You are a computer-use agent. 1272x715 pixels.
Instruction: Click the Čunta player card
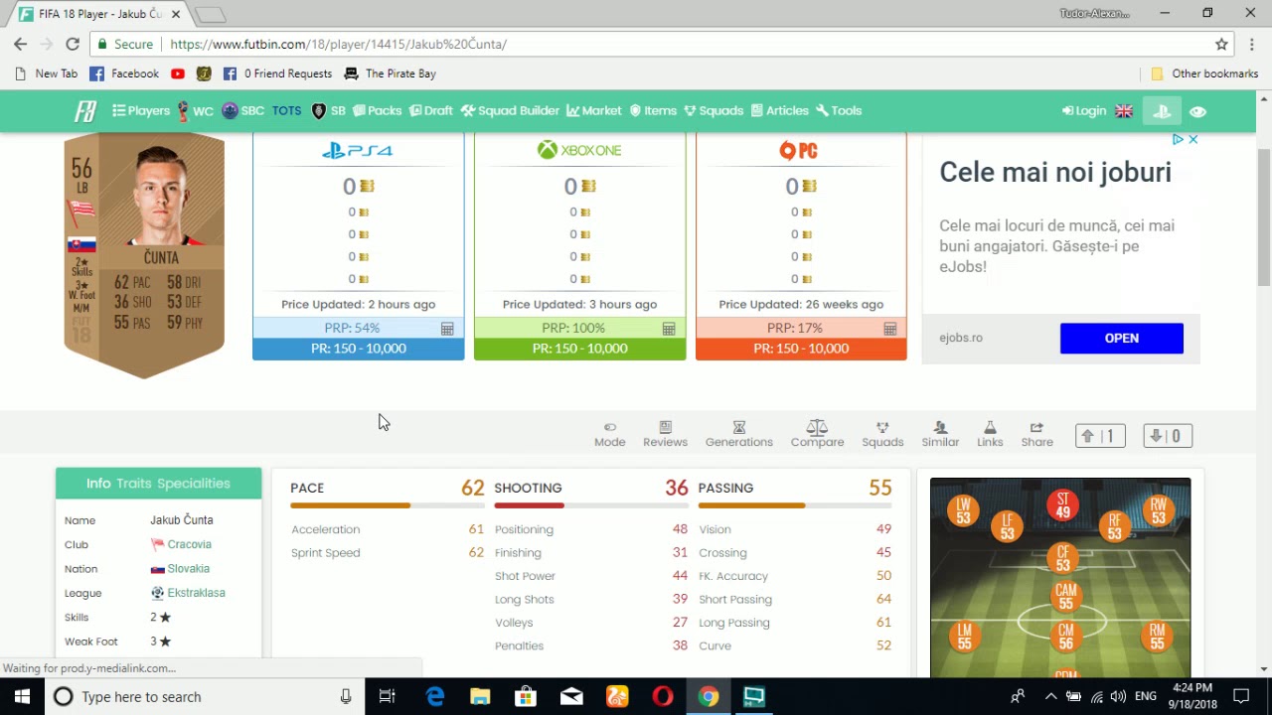[x=144, y=255]
